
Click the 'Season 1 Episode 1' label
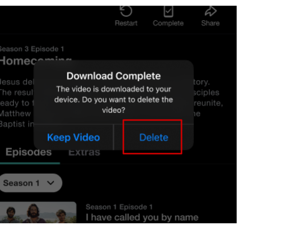[x=119, y=207]
